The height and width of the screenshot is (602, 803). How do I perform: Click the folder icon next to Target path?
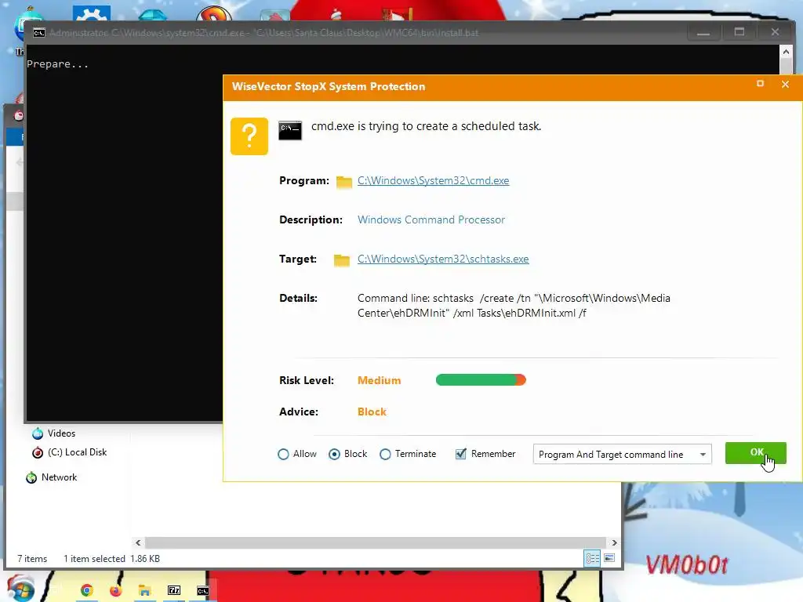[x=342, y=260]
